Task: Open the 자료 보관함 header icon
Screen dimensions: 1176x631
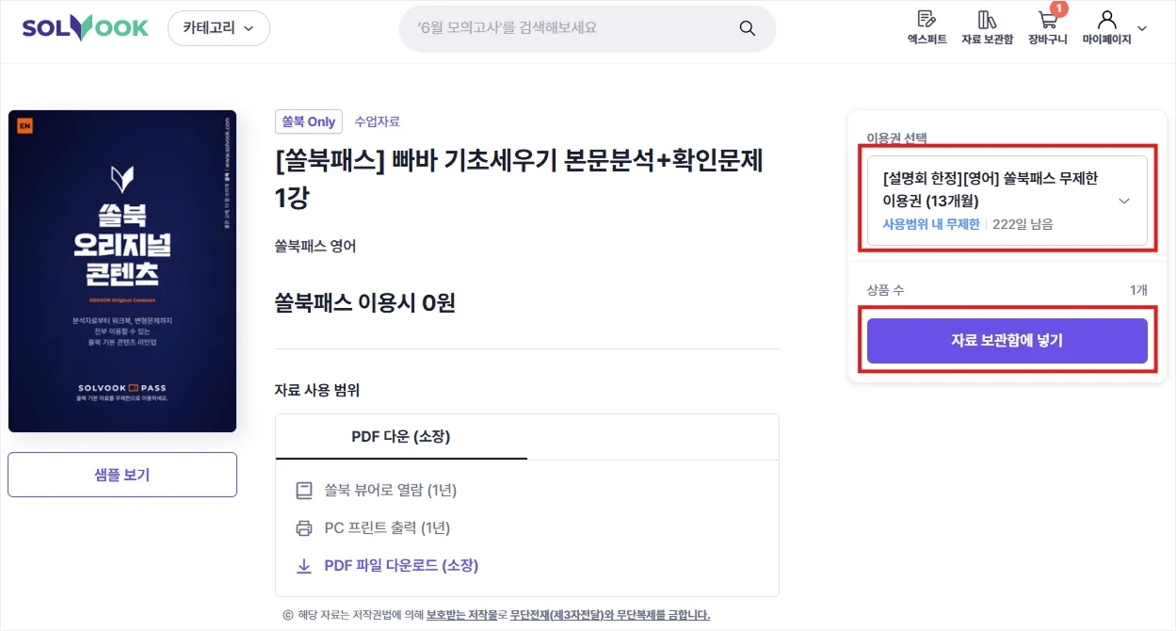Action: (x=987, y=19)
